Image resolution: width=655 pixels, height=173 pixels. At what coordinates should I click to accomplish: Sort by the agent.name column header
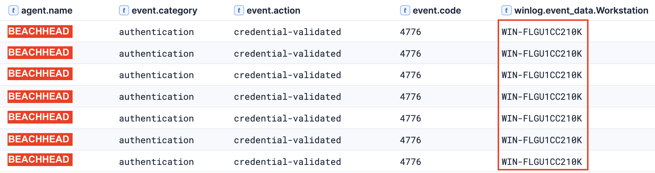click(x=47, y=11)
